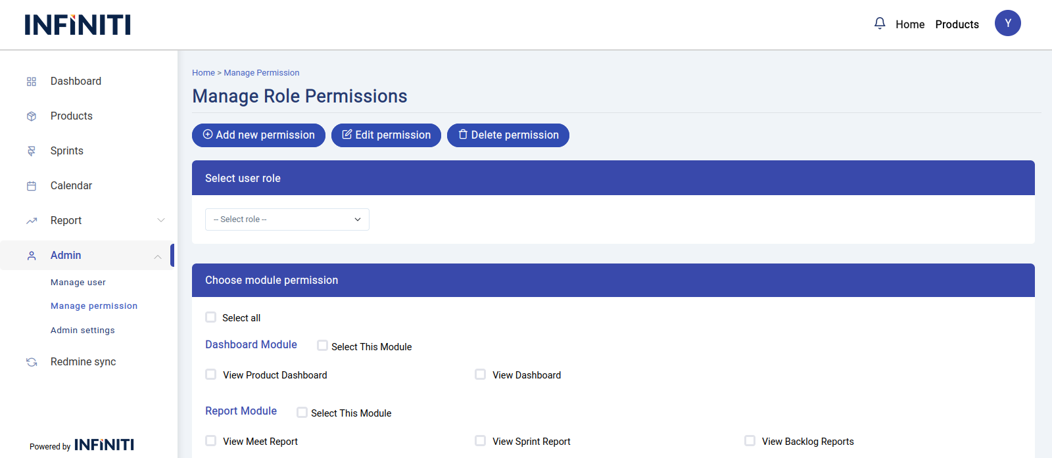Click the INFINITI logo in header
Screen dimensions: 1052x458
point(78,25)
